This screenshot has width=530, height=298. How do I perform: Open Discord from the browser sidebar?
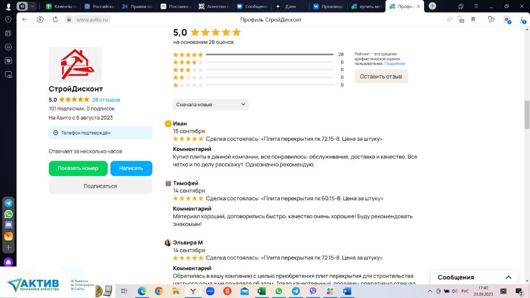(8, 225)
